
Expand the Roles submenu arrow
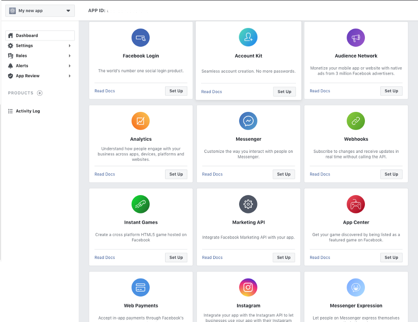pyautogui.click(x=69, y=56)
